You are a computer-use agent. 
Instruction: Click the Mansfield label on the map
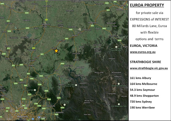80,67
